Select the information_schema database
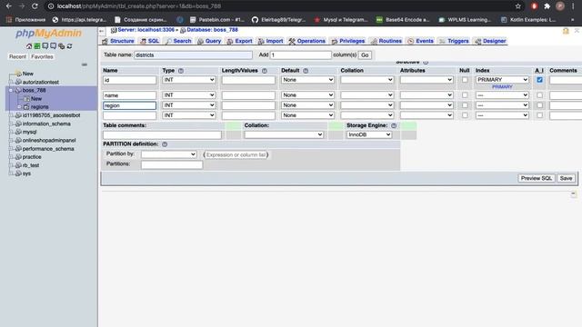The height and width of the screenshot is (327, 582). point(46,124)
